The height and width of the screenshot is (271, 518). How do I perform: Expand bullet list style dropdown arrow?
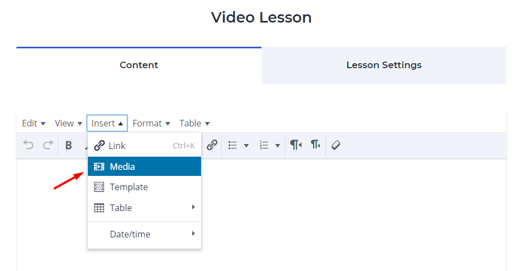[x=246, y=145]
